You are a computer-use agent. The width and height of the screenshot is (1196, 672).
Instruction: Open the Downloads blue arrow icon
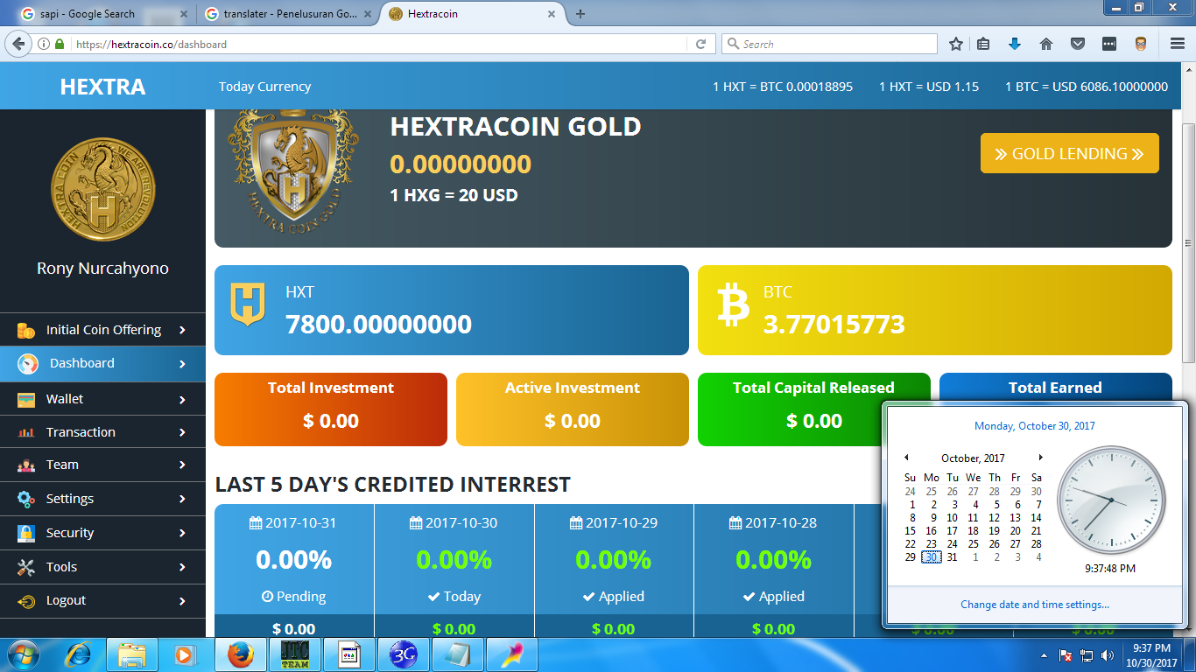click(x=1015, y=44)
